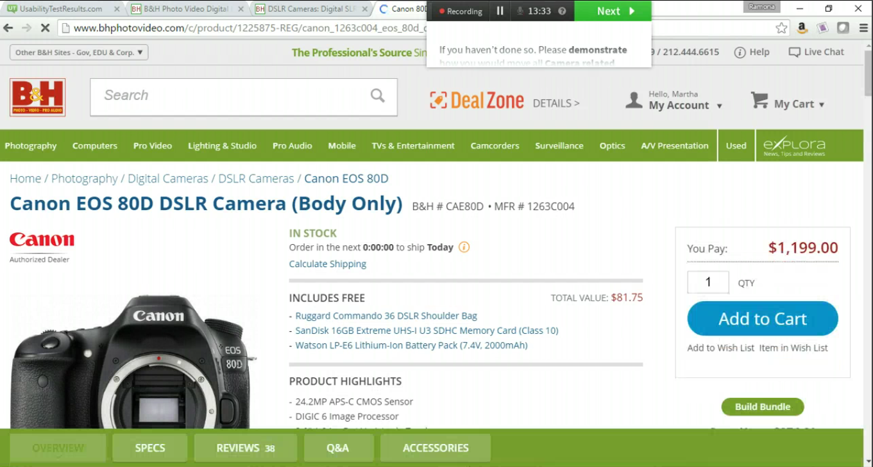Click the Add to Cart button
The height and width of the screenshot is (467, 873).
[763, 318]
